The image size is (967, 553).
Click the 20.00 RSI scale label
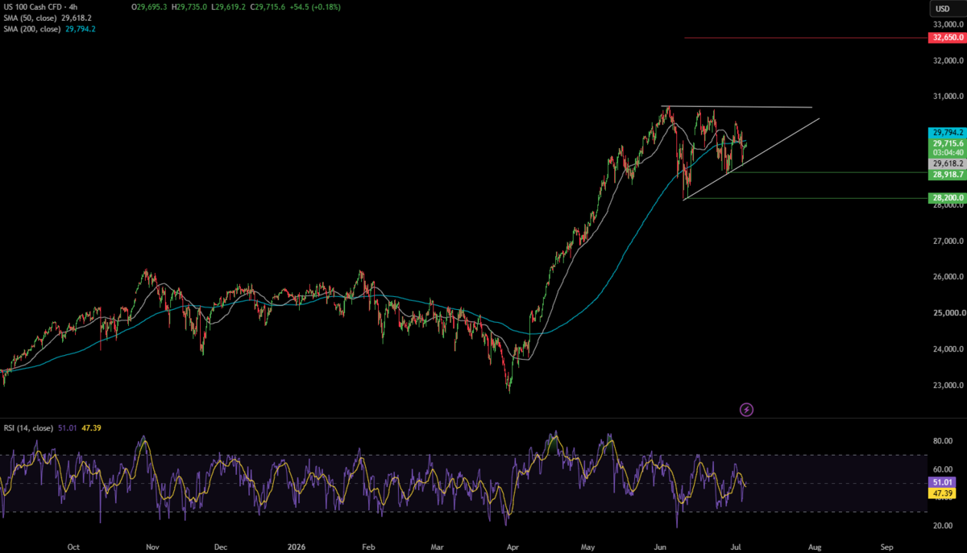(x=944, y=526)
